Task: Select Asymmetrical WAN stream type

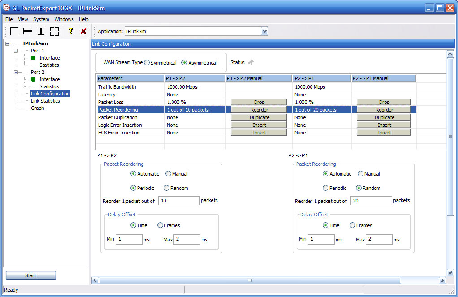Action: pyautogui.click(x=184, y=63)
